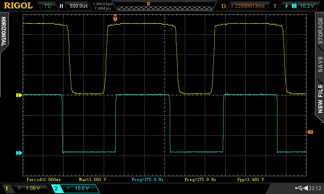This screenshot has height=194, width=324.
Task: Click the H horizontal label
Action: (61, 6)
